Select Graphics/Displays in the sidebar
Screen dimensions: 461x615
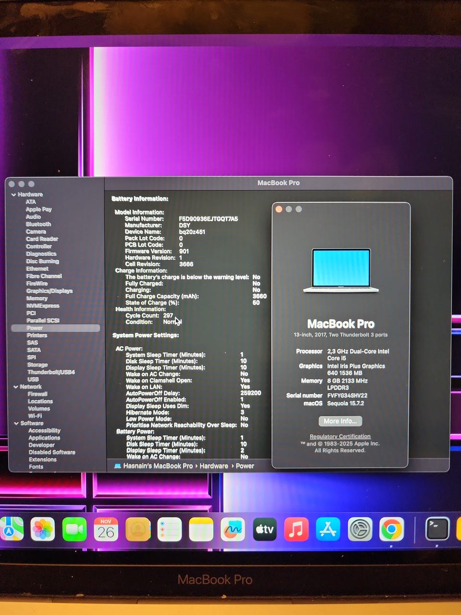pos(49,291)
